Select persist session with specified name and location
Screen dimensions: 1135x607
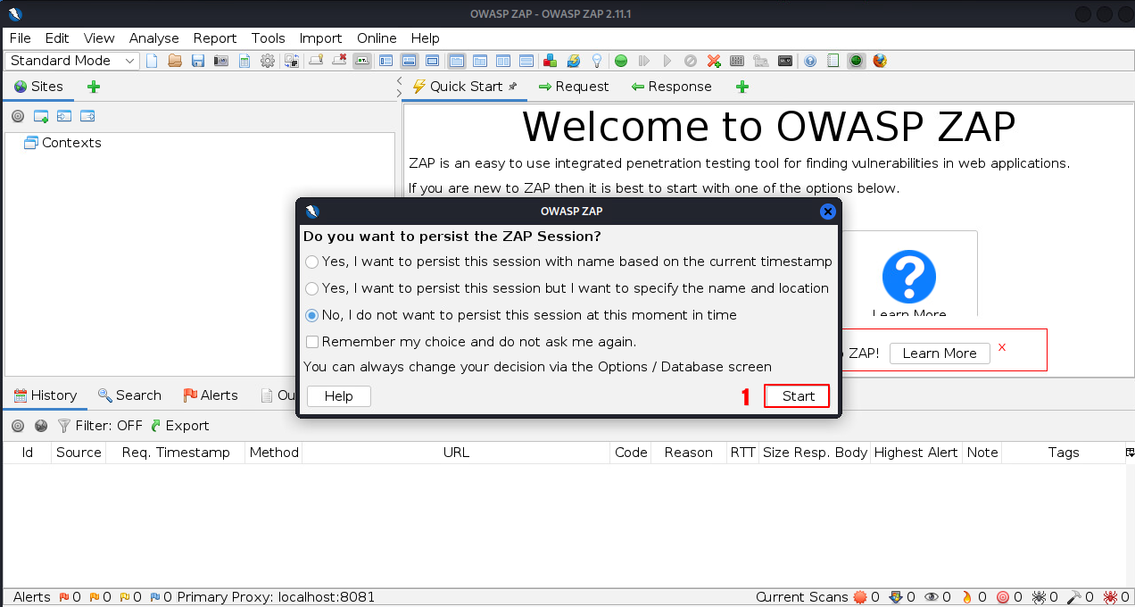311,288
